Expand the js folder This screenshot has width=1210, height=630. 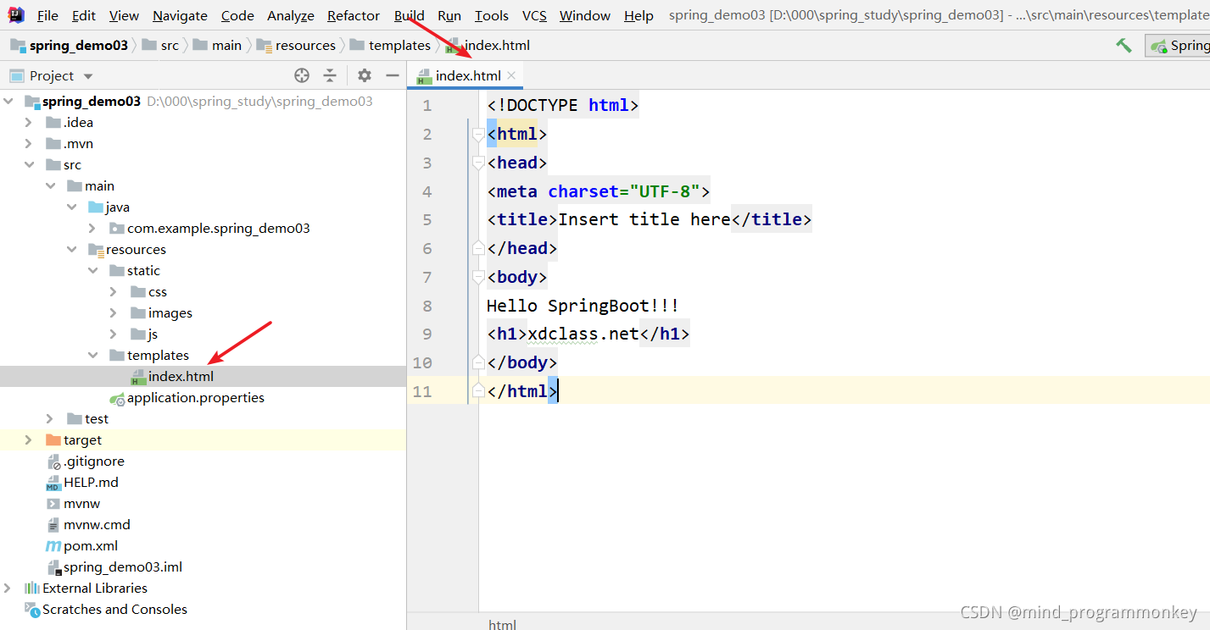pyautogui.click(x=114, y=334)
